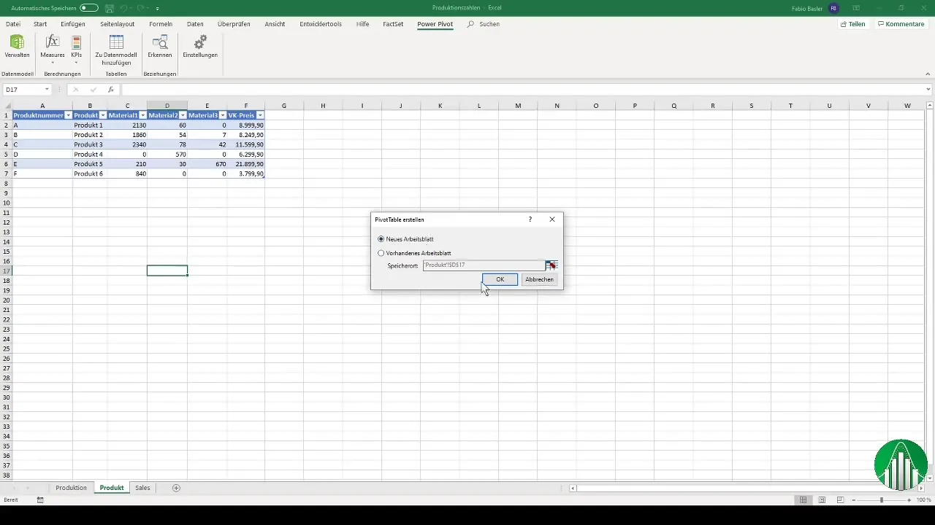Click the Speicherort input field

tap(483, 265)
